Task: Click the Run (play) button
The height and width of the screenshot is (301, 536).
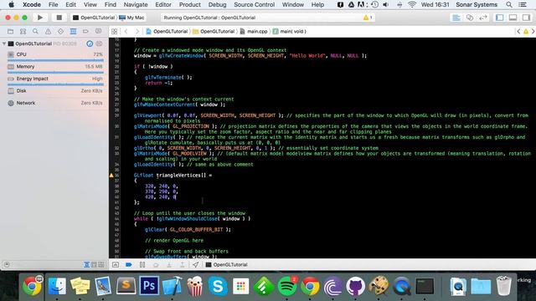Action: (40, 18)
